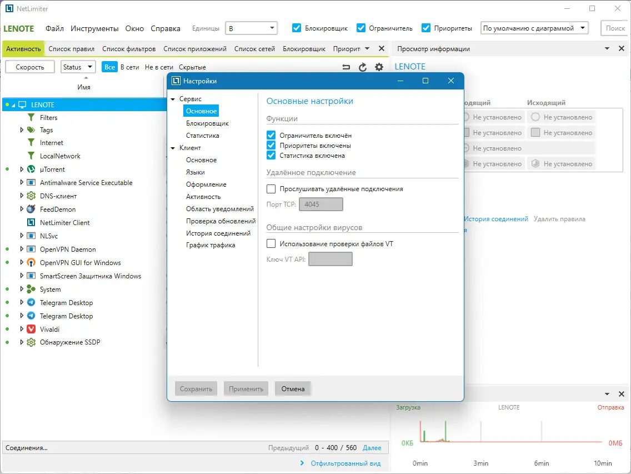Toggle Блокировщик checkbox in main toolbar
Screen dimensions: 631x474
297,28
